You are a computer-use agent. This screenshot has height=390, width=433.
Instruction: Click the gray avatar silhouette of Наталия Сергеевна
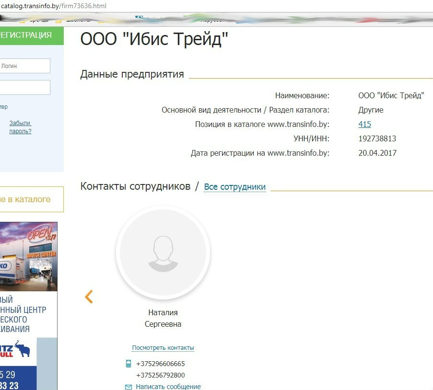pos(163,252)
